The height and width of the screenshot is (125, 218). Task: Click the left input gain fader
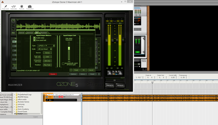pos(107,40)
